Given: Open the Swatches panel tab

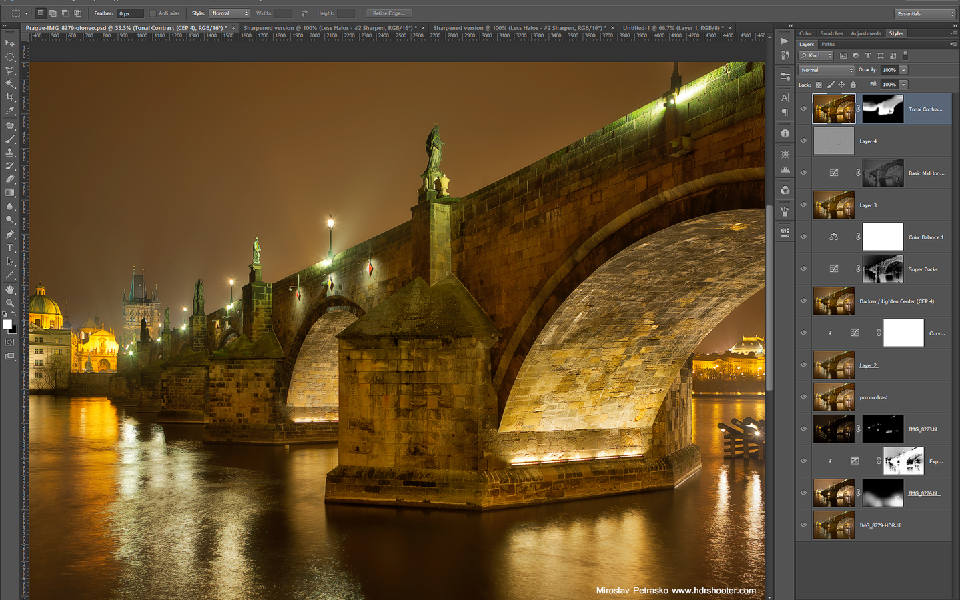Looking at the screenshot, I should (x=831, y=33).
